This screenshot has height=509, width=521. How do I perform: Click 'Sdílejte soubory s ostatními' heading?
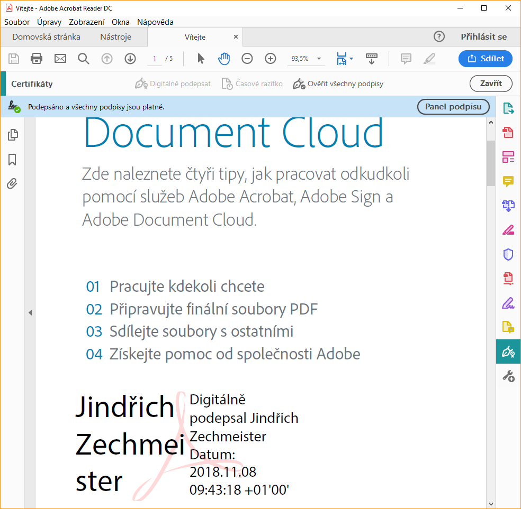pyautogui.click(x=201, y=331)
